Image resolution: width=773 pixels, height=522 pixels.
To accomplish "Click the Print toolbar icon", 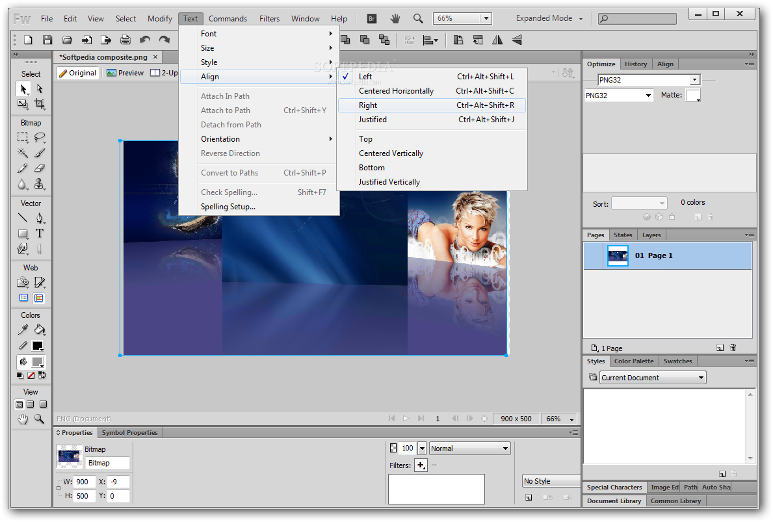I will 125,40.
